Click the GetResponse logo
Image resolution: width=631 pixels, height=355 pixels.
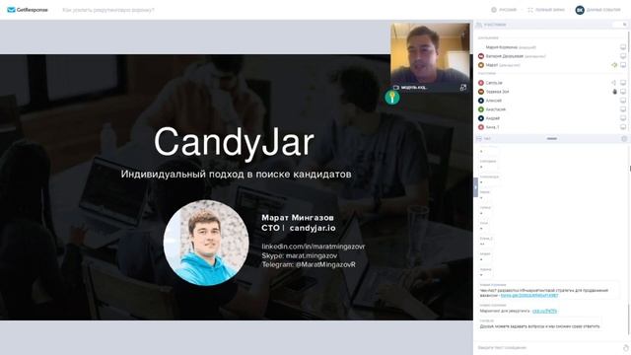click(28, 10)
